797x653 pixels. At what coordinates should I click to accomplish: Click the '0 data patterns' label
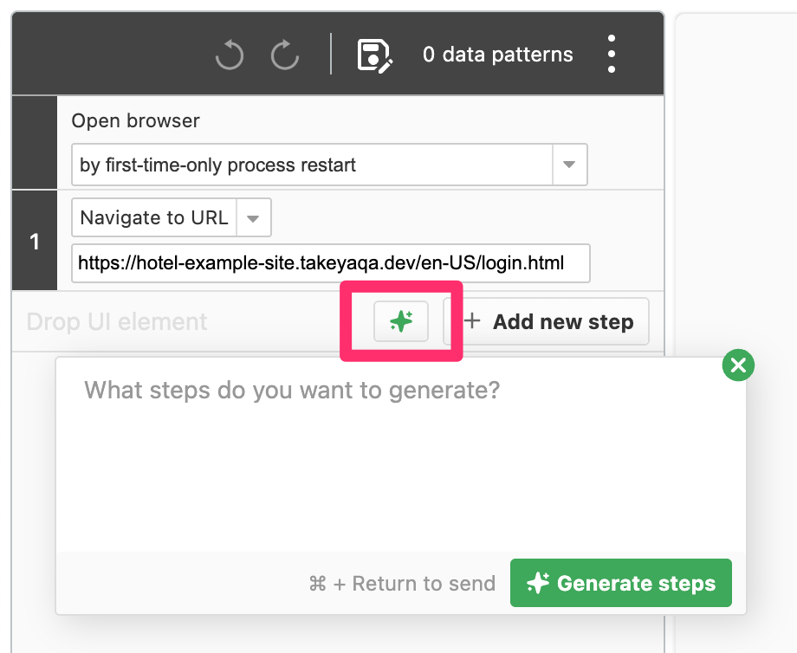(x=497, y=55)
